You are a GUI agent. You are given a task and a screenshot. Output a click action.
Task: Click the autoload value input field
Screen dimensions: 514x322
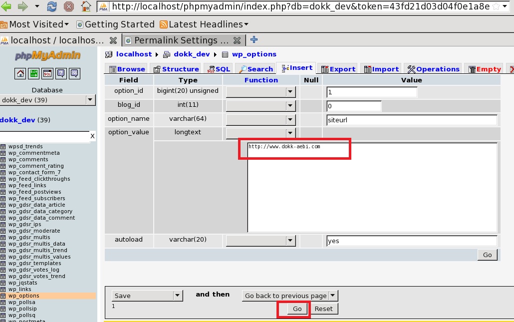(411, 241)
